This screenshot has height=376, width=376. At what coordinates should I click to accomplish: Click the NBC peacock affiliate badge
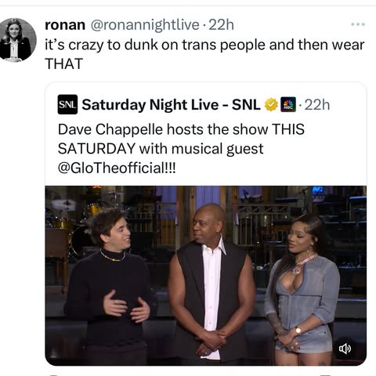(x=288, y=104)
